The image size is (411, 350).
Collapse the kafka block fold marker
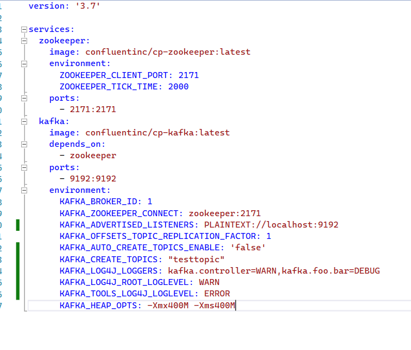tap(24, 121)
